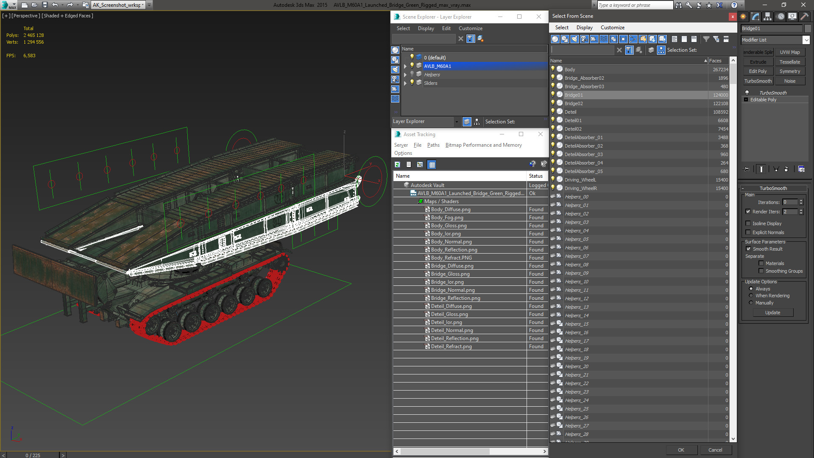Viewport: 814px width, 458px height.
Task: Toggle visibility bulb of Helpers layer
Action: pyautogui.click(x=411, y=74)
